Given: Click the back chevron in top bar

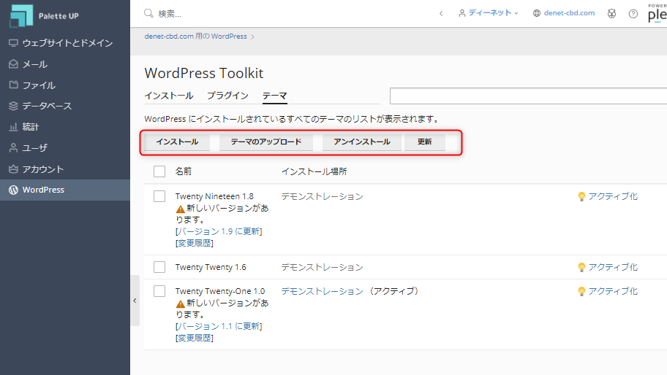Looking at the screenshot, I should coord(441,14).
